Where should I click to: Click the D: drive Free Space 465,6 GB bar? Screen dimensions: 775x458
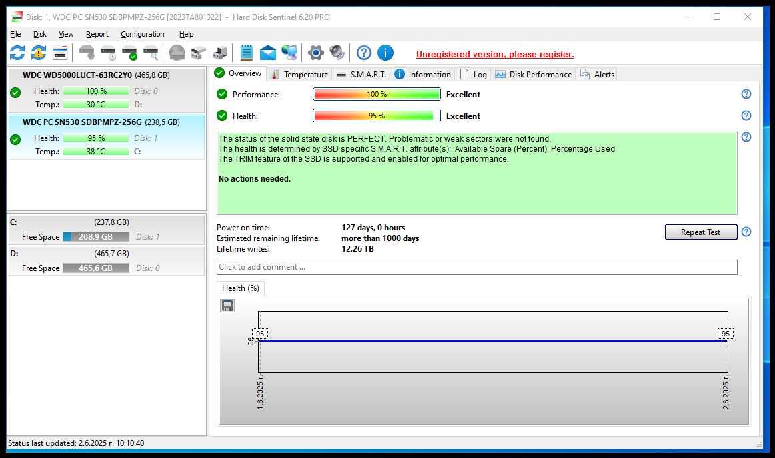[96, 268]
